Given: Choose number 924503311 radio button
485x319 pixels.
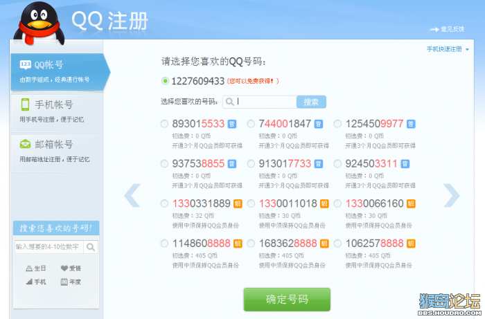Looking at the screenshot, I should click(x=337, y=164).
